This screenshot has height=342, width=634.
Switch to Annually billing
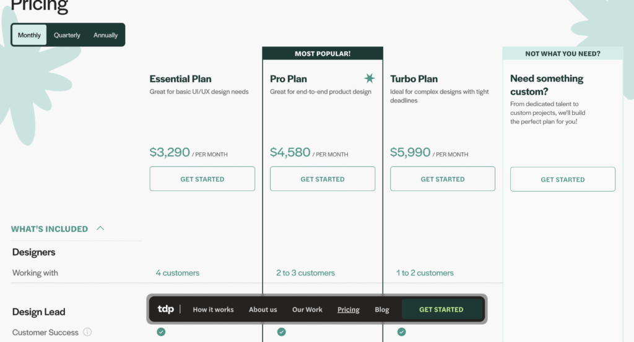(105, 35)
